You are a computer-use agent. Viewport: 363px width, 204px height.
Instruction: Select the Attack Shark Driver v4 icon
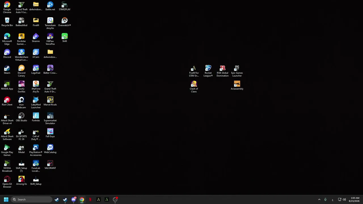click(x=7, y=119)
